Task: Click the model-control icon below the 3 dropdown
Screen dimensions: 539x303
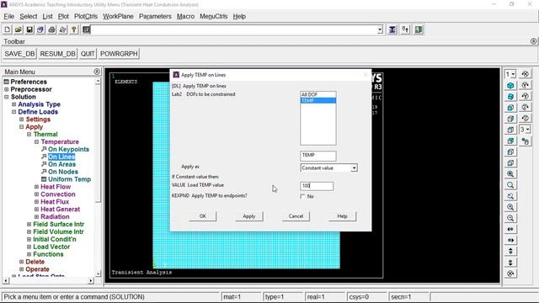Action: (526, 141)
